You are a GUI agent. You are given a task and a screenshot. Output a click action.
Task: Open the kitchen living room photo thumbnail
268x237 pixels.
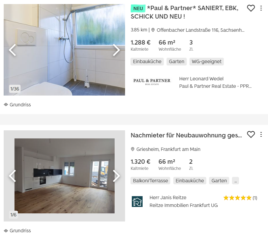[x=64, y=176]
